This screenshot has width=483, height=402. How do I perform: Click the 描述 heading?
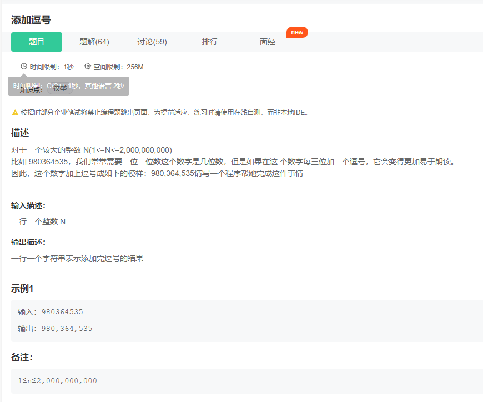pyautogui.click(x=20, y=133)
